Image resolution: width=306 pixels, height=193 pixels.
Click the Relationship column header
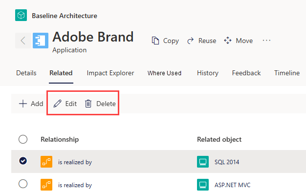[x=60, y=139]
